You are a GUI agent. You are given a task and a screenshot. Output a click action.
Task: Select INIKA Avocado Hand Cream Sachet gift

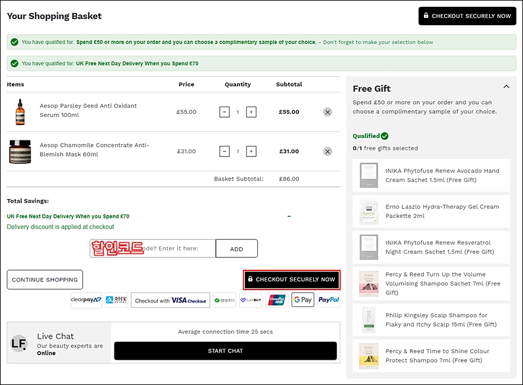coord(431,176)
